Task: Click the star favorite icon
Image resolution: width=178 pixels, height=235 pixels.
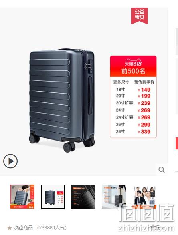Action: click(10, 228)
